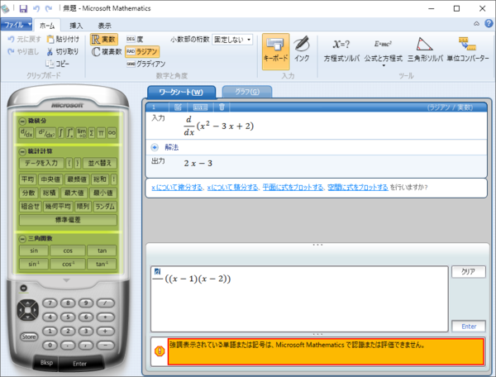Select グラディアン gradians angle mode

[145, 64]
